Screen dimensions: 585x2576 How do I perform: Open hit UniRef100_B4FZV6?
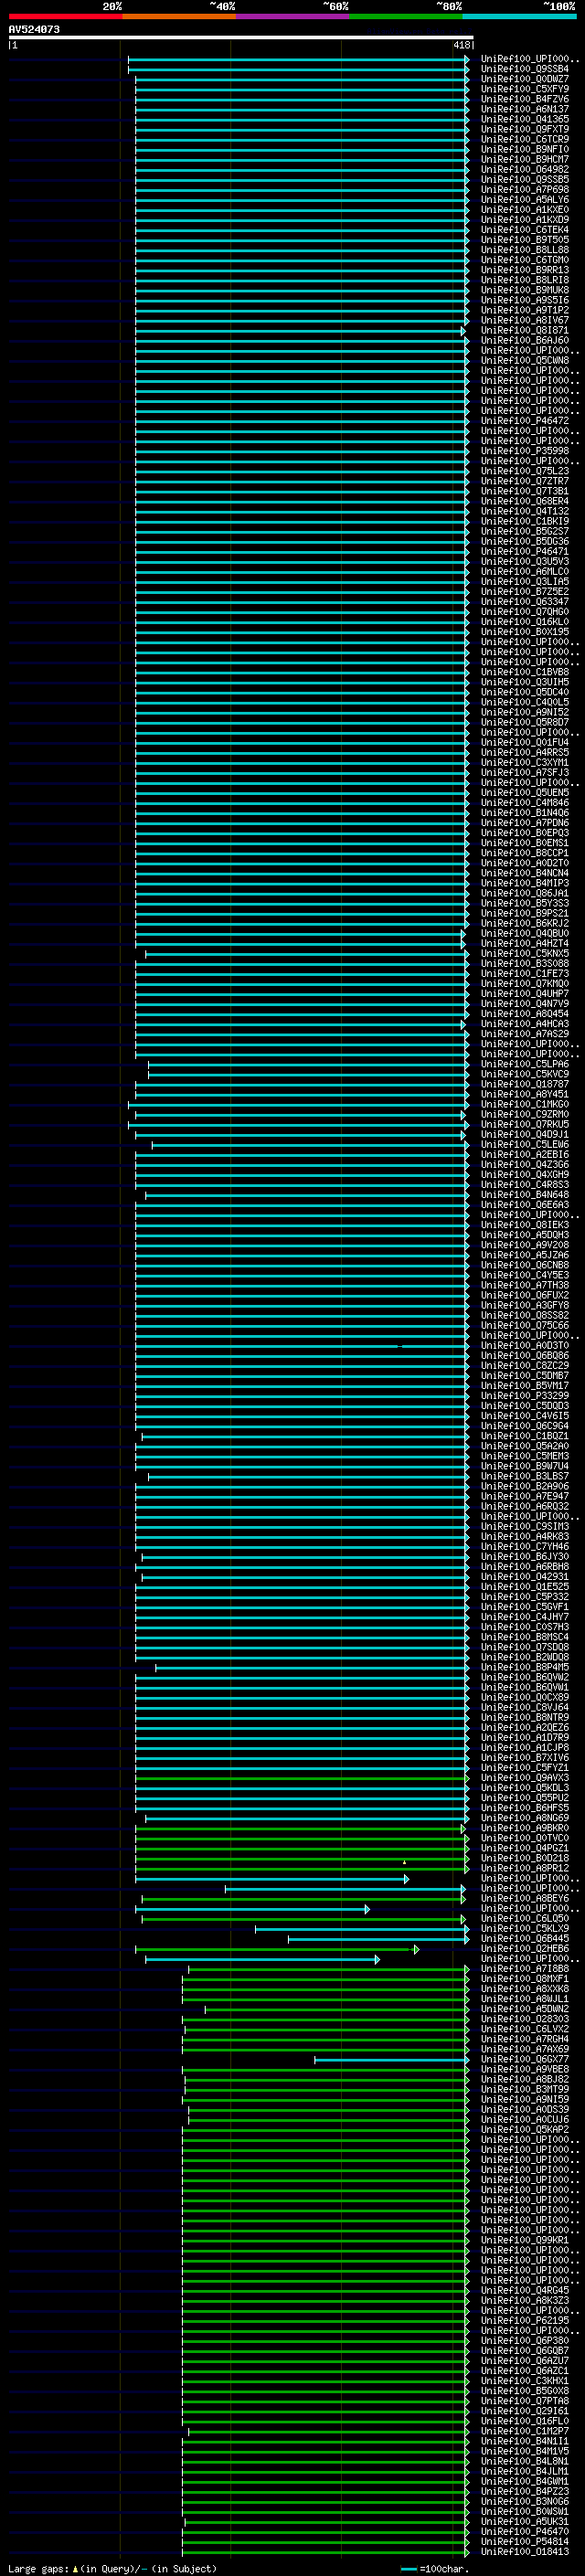pos(525,99)
